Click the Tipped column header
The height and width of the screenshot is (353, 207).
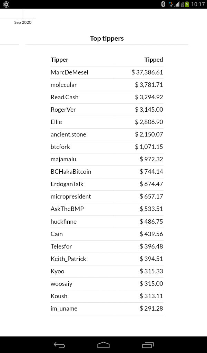154,60
